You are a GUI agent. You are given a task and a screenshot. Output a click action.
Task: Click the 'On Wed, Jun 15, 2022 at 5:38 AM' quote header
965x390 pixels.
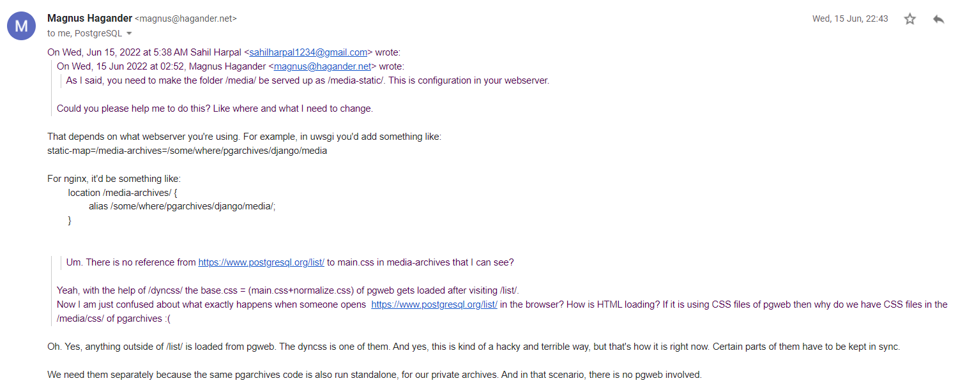(x=128, y=52)
